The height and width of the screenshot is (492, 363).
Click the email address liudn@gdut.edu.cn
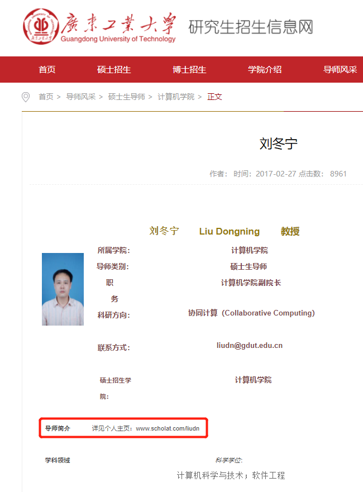250,346
